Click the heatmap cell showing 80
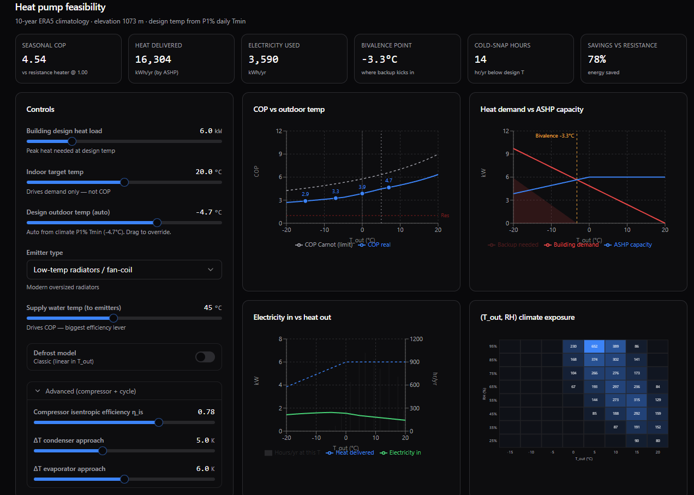The image size is (694, 495). pyautogui.click(x=658, y=440)
